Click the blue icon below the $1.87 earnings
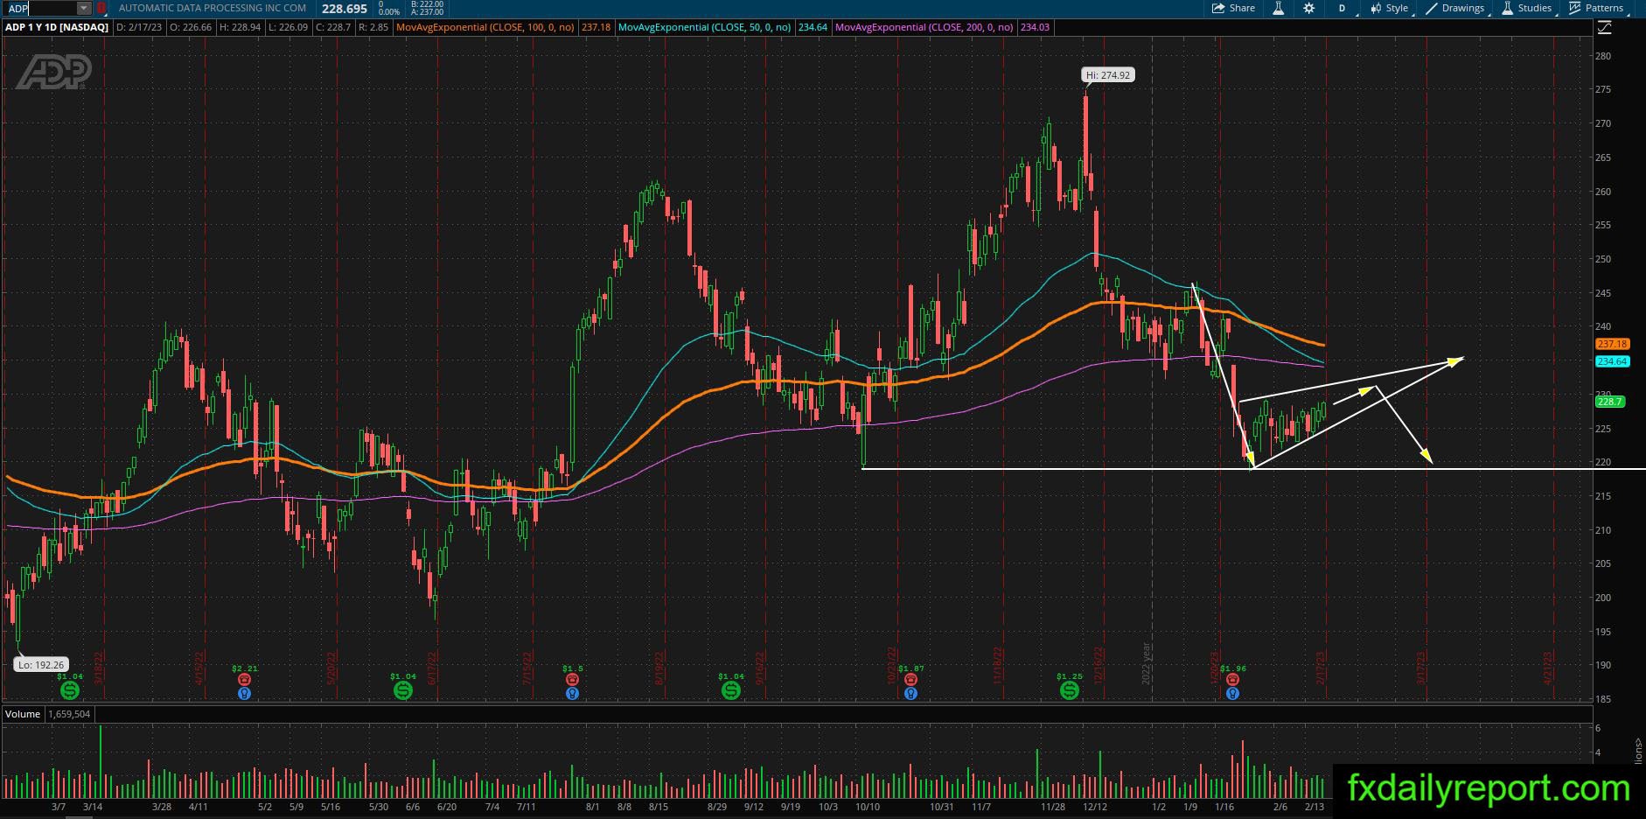This screenshot has height=819, width=1646. tap(910, 693)
